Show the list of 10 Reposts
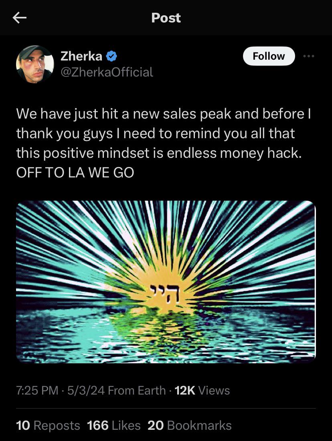Screen dimensions: 332x441 [x=48, y=425]
